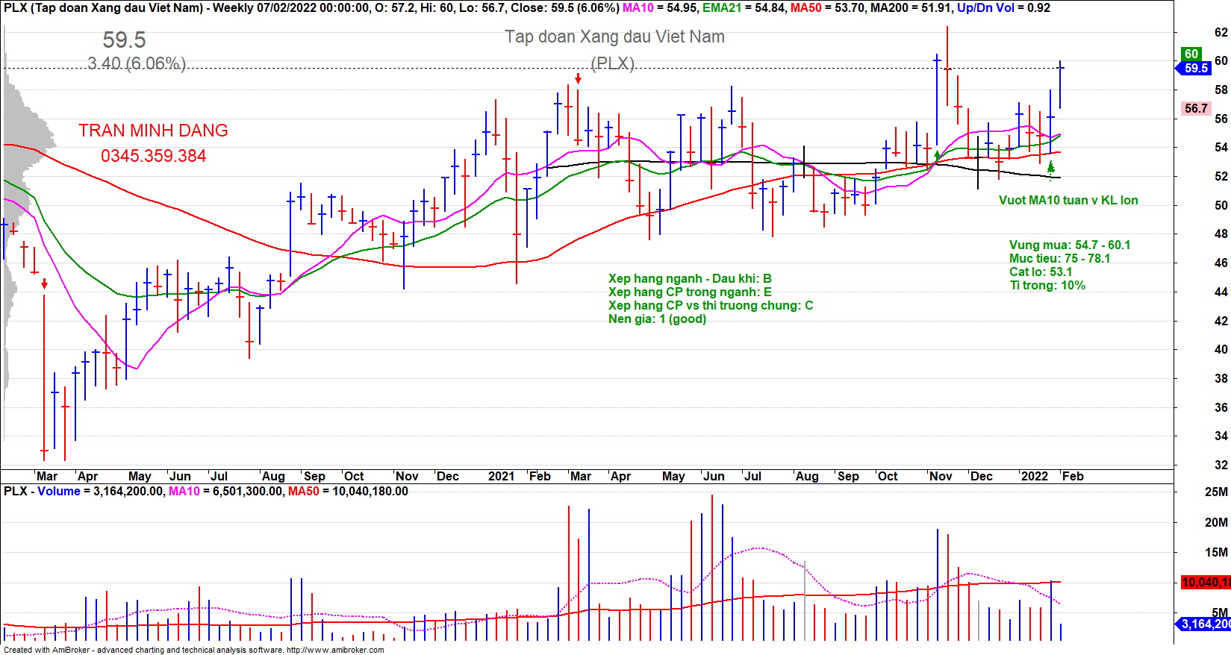Open the amibroker.com link in the footer
The height and width of the screenshot is (655, 1231).
[x=335, y=650]
